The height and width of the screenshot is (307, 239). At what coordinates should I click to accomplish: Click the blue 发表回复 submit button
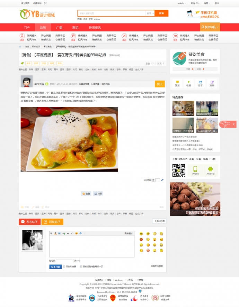click(x=55, y=267)
